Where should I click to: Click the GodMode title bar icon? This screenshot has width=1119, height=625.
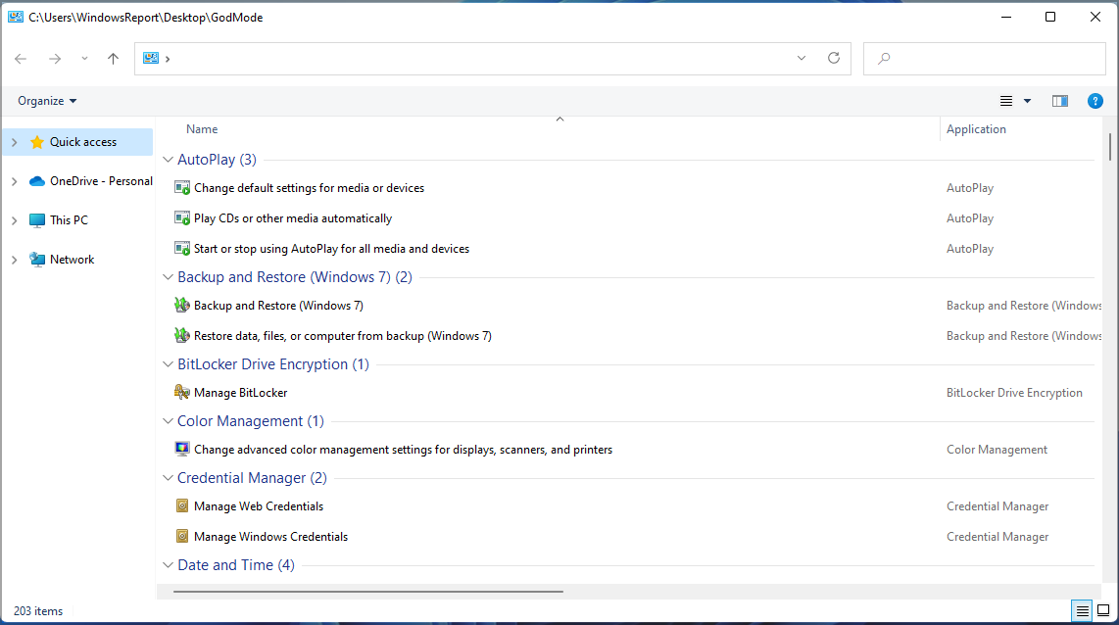coord(15,17)
